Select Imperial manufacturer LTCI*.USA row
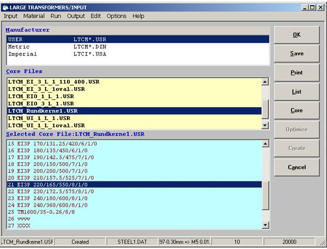Screen dimensions: 327x249 138,54
